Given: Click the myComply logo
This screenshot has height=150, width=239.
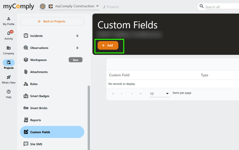Looking at the screenshot, I should point(19,6).
